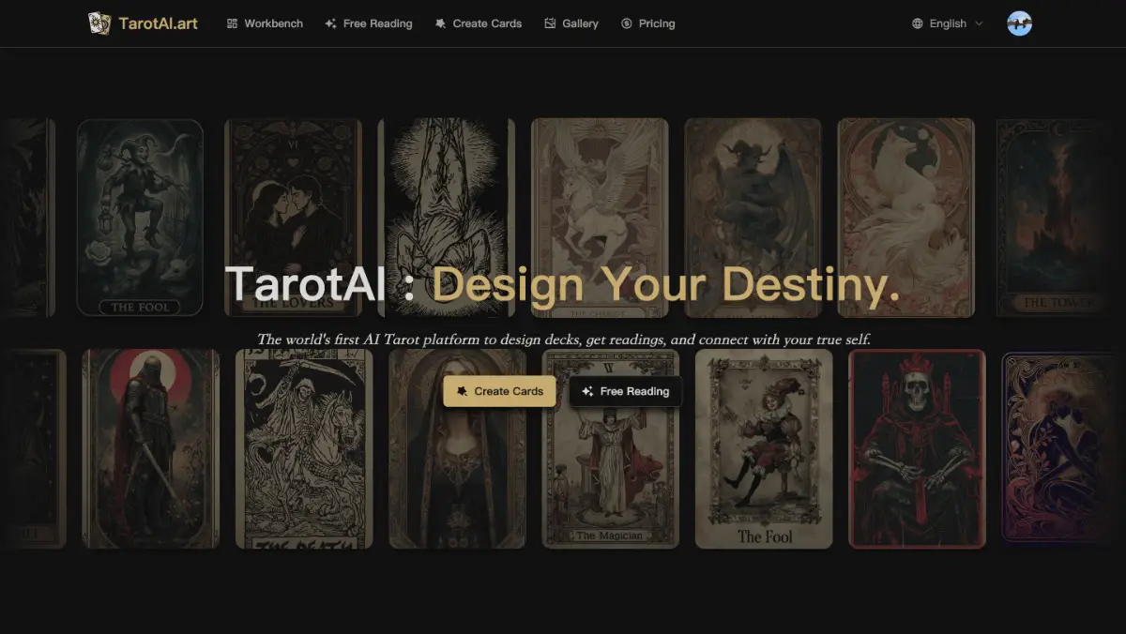The image size is (1126, 634).
Task: Select the Death horseman tarot card
Action: pyautogui.click(x=304, y=448)
